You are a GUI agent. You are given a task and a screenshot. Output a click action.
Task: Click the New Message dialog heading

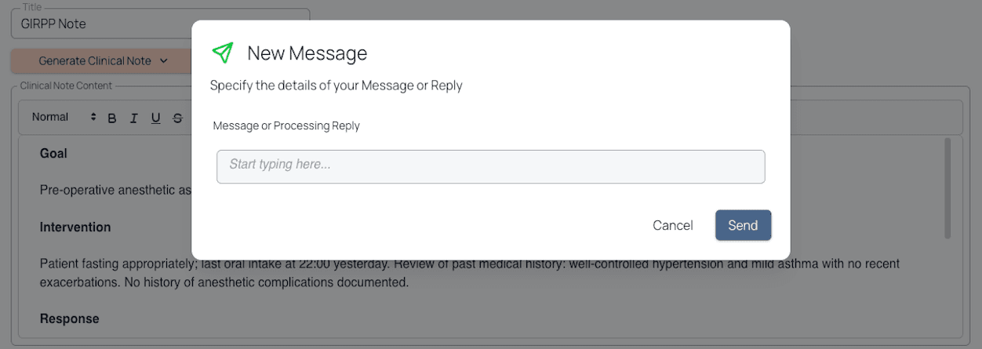pyautogui.click(x=307, y=53)
